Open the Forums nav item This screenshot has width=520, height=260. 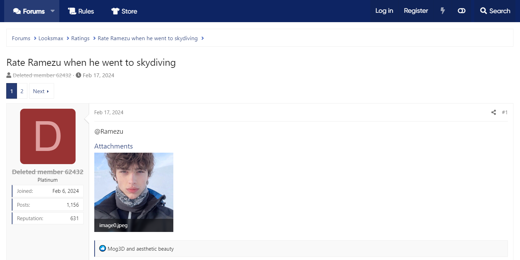coord(29,11)
